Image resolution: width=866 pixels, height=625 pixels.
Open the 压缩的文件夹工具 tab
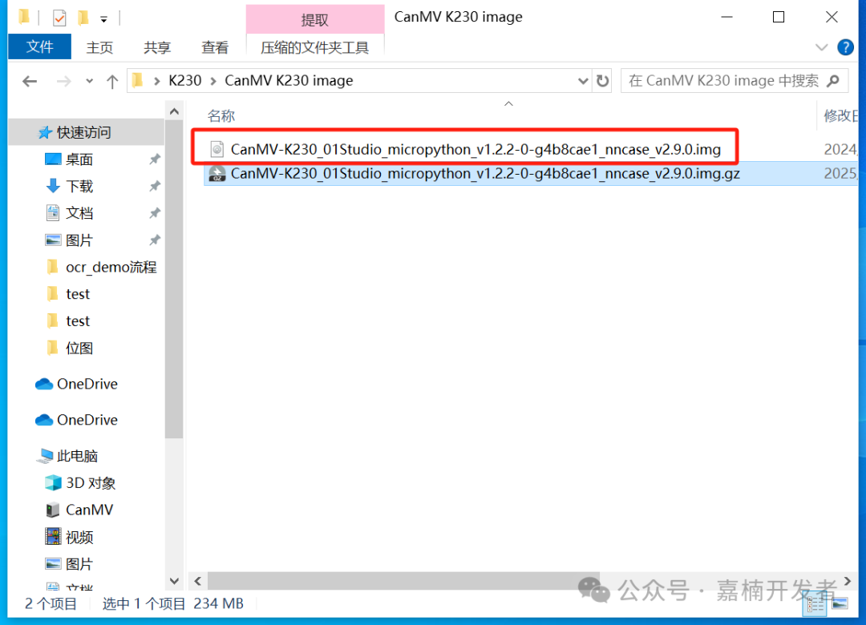pyautogui.click(x=315, y=47)
